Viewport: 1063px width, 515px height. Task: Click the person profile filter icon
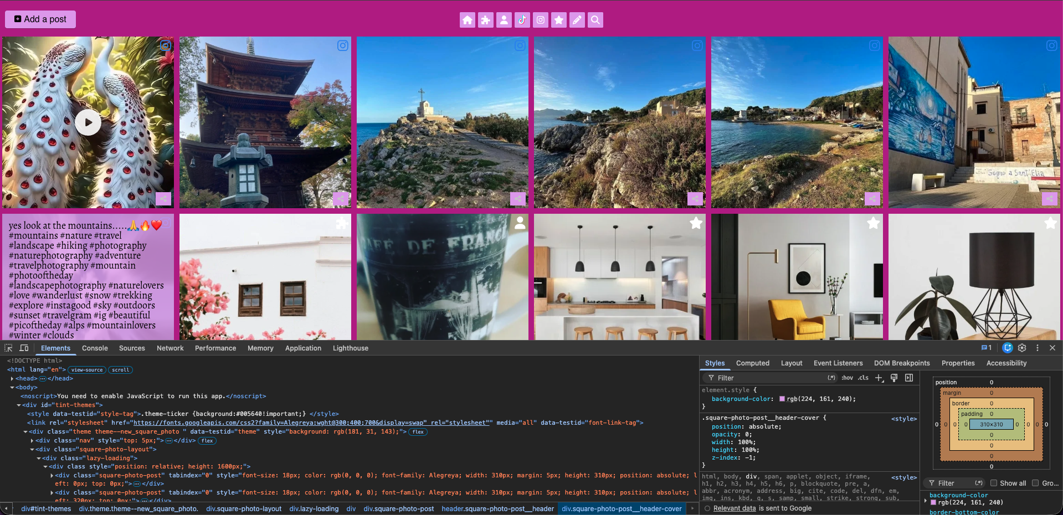click(x=504, y=20)
